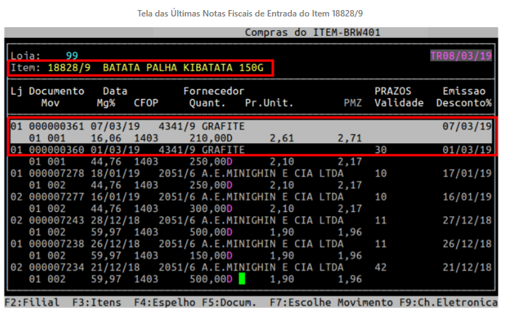Screen dimensions: 506x315
Task: Click the green cursor block in last row
Action: (242, 278)
